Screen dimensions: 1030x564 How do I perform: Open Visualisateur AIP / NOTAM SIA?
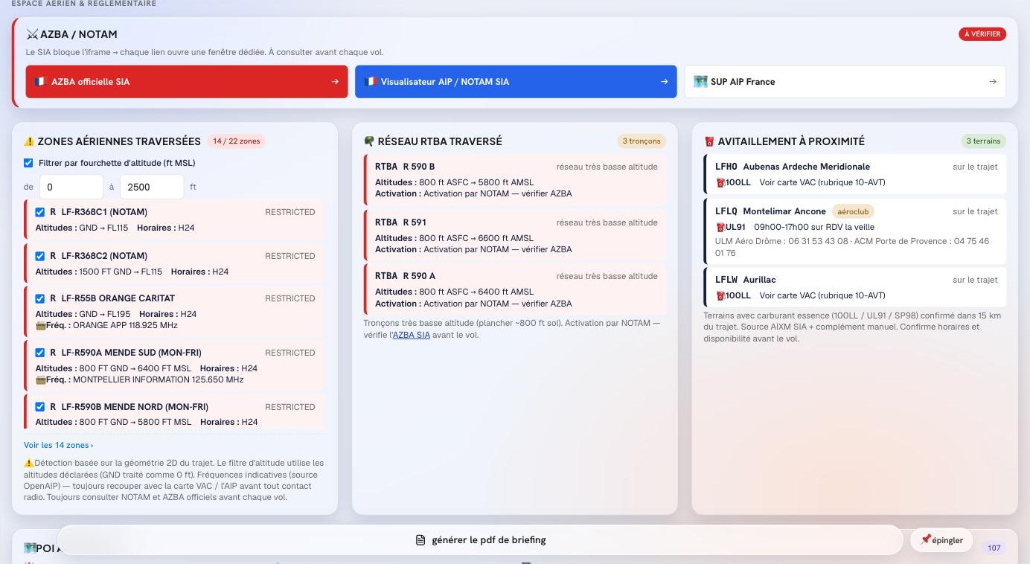516,82
